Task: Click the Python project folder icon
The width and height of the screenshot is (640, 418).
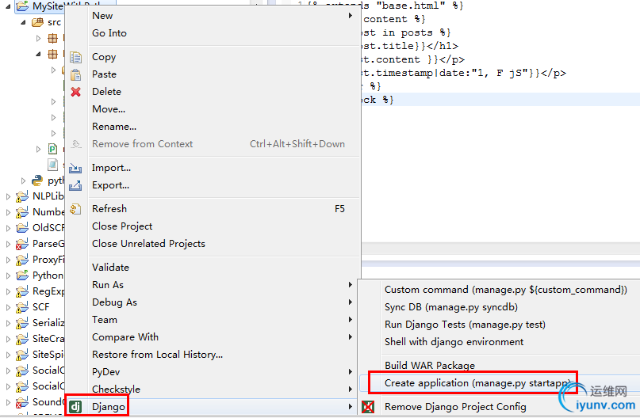Action: click(22, 275)
